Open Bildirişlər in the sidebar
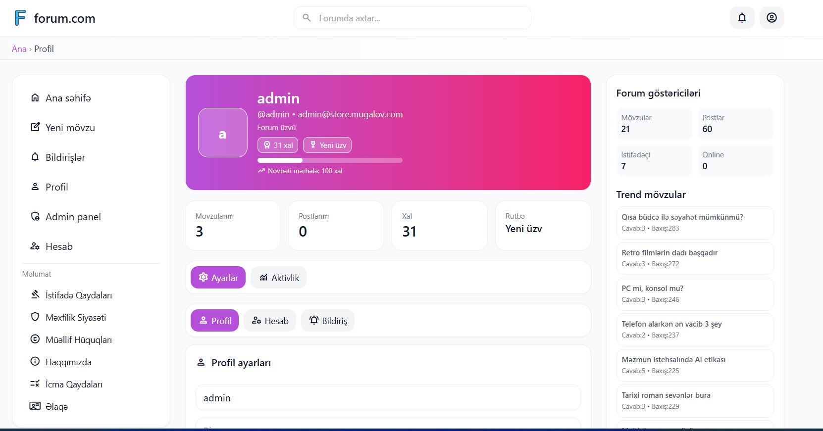This screenshot has height=431, width=823. pos(65,157)
